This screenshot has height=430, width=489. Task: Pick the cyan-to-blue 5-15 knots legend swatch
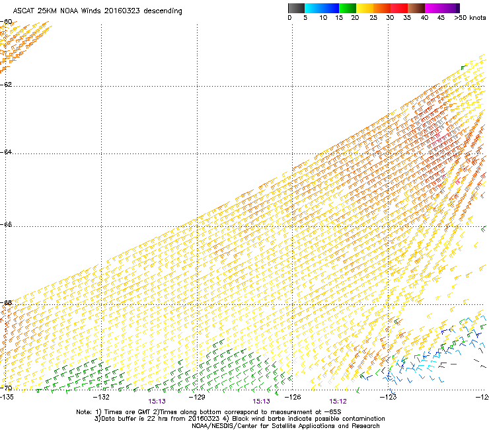tap(322, 8)
